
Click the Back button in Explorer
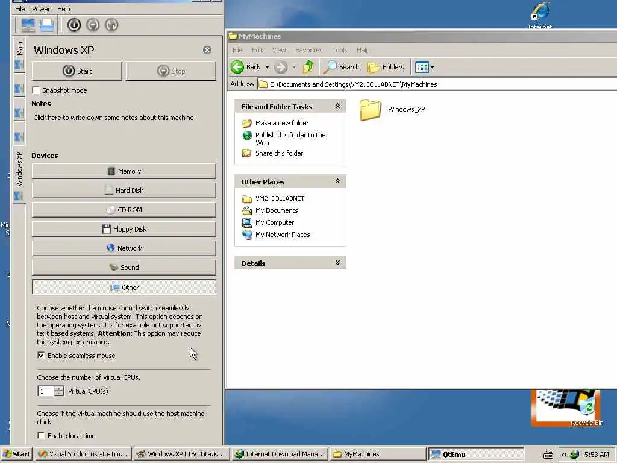point(246,67)
